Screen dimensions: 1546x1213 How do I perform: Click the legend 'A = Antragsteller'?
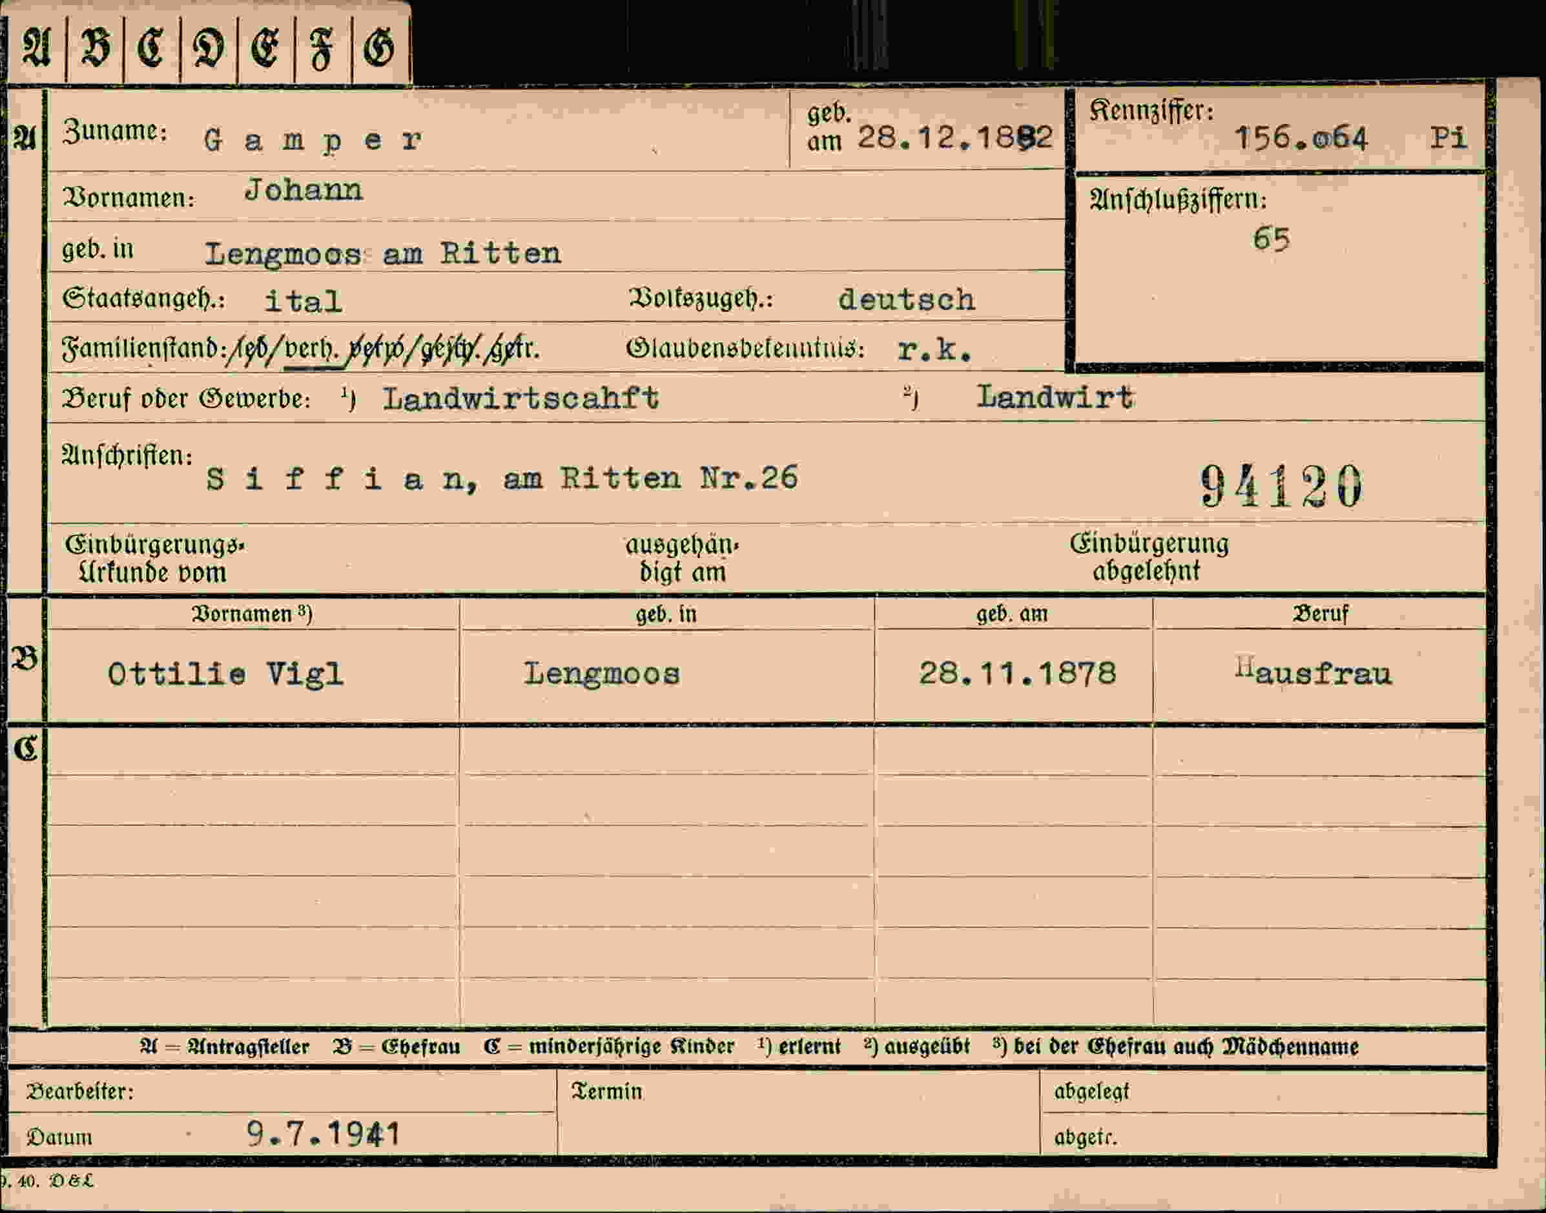224,1047
